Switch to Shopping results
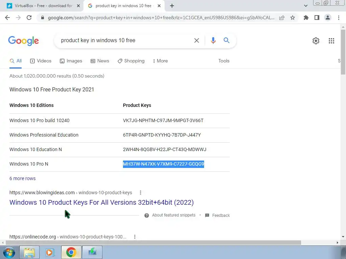This screenshot has height=259, width=346. [131, 61]
